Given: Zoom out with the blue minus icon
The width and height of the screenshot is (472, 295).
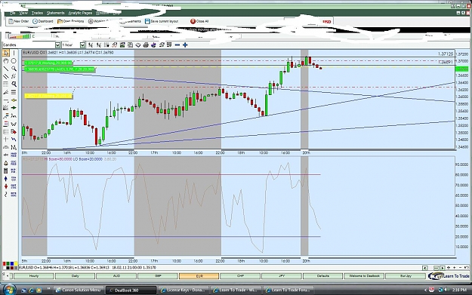Looking at the screenshot, I should [177, 45].
